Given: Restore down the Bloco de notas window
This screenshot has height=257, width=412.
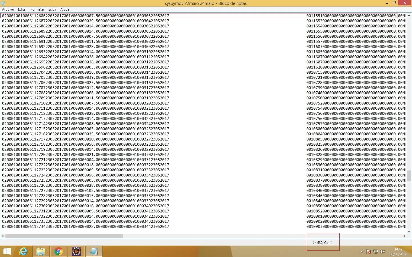Looking at the screenshot, I should [x=394, y=3].
